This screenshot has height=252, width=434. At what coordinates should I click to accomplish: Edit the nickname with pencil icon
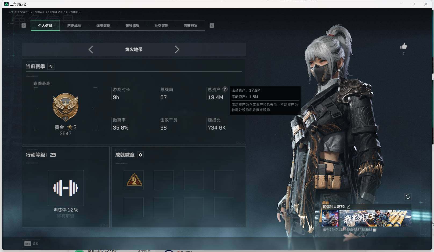tap(348, 206)
